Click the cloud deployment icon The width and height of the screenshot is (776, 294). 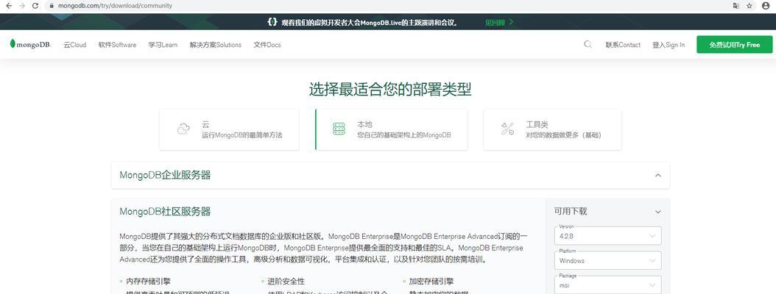tap(183, 129)
